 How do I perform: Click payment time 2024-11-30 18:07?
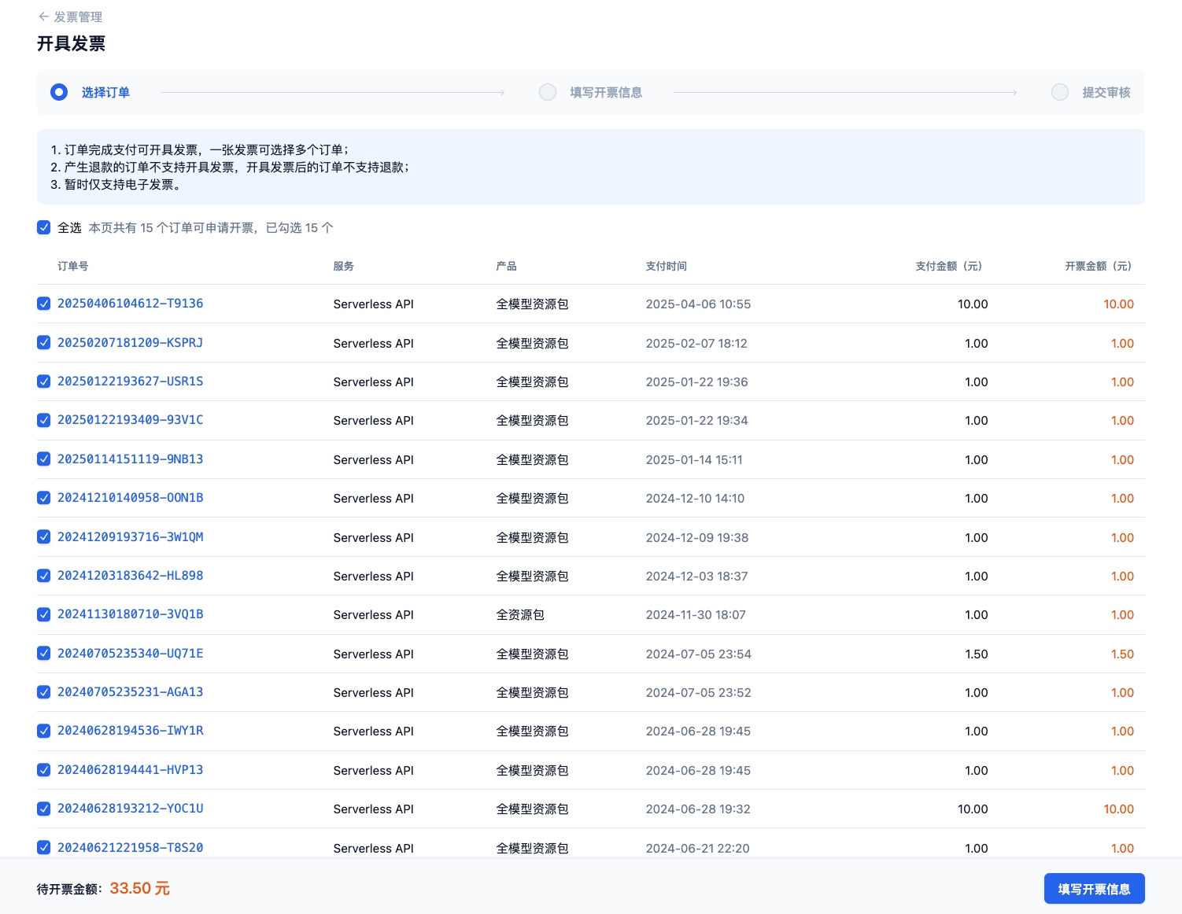point(696,615)
